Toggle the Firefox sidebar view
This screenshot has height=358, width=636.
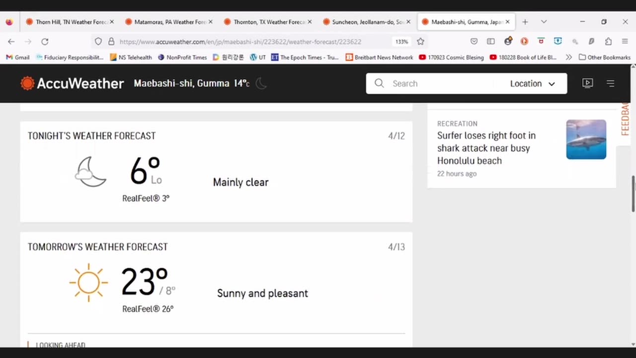click(x=491, y=42)
